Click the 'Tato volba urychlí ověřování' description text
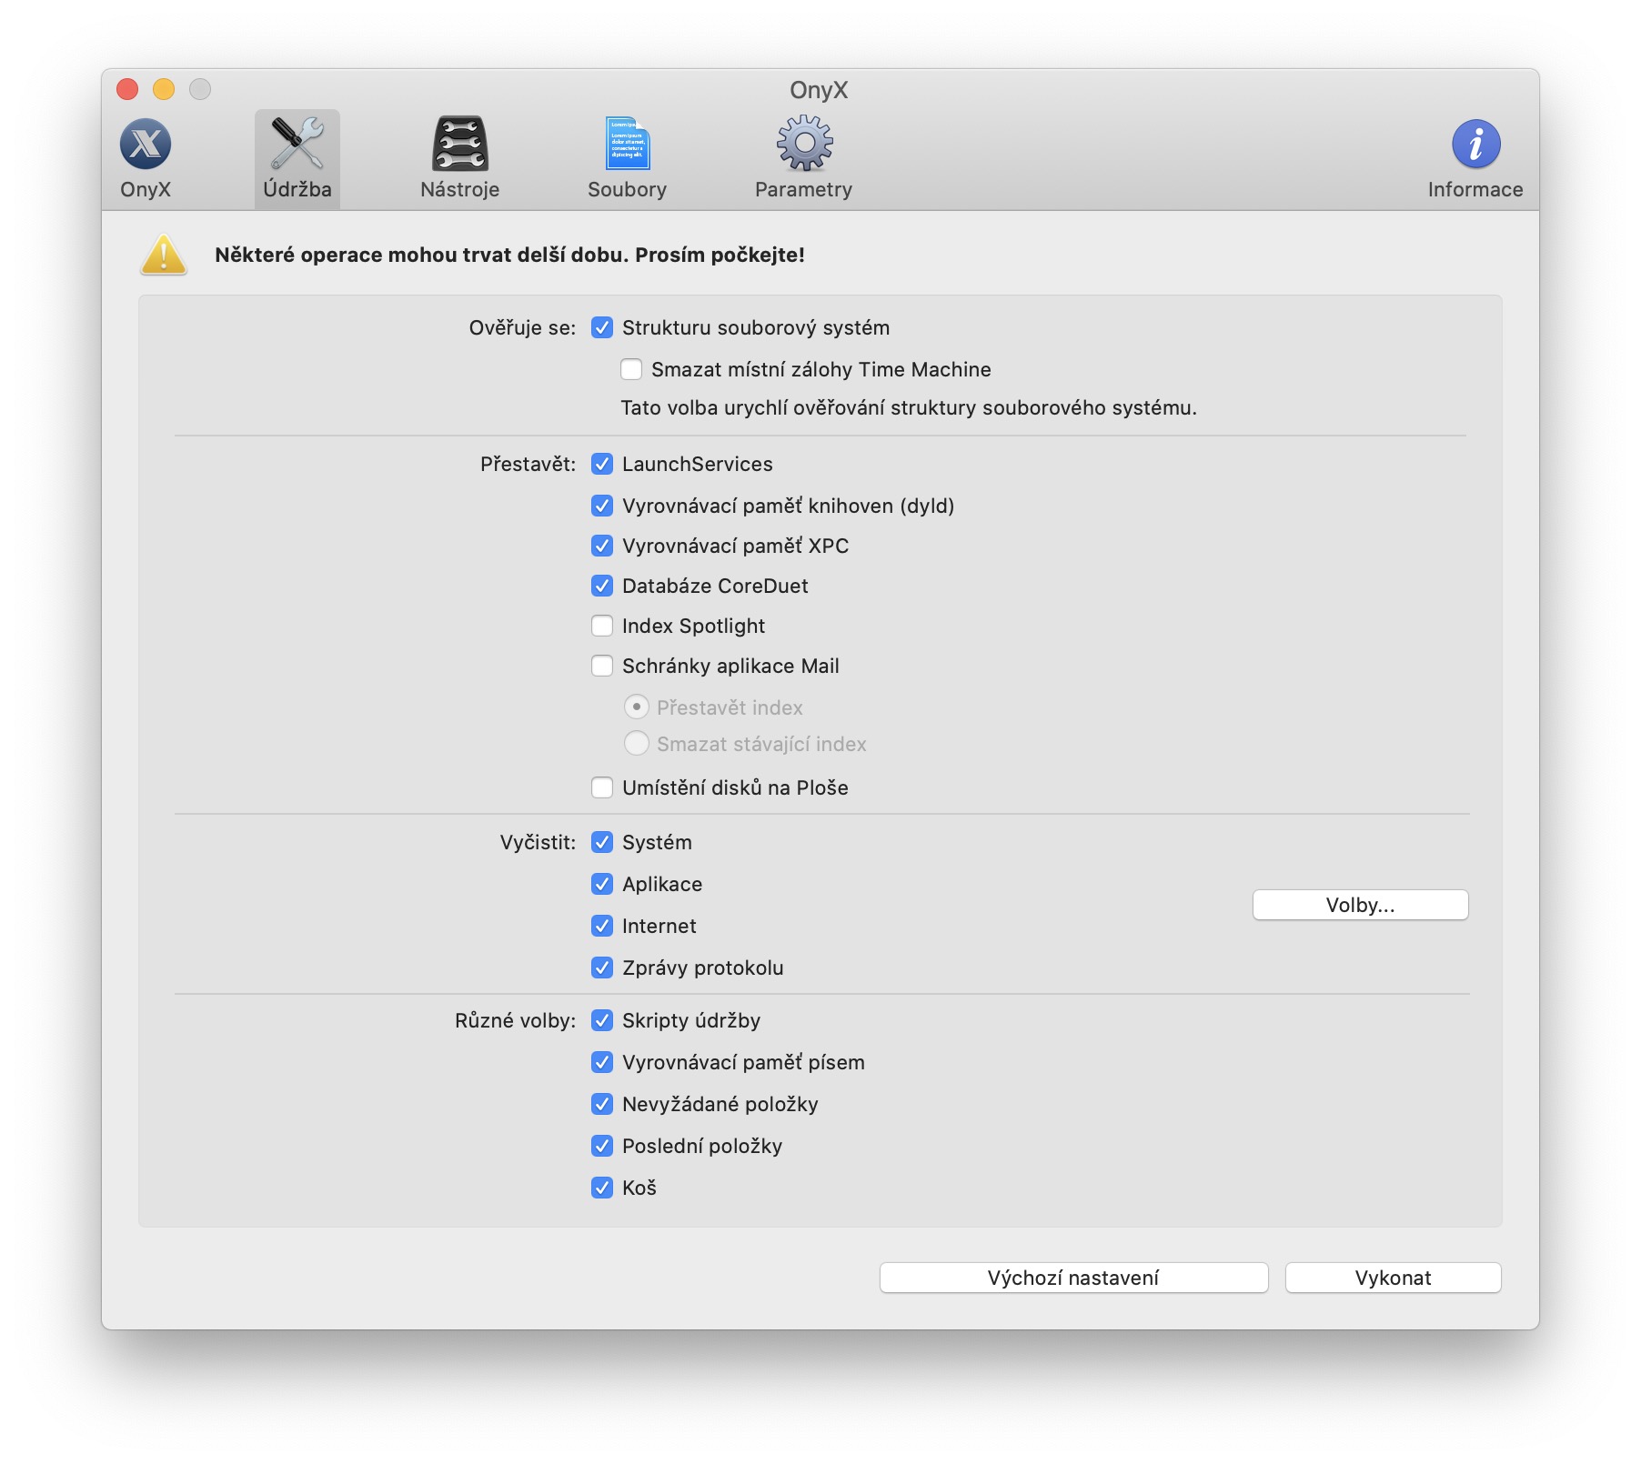Image resolution: width=1641 pixels, height=1464 pixels. click(x=909, y=408)
